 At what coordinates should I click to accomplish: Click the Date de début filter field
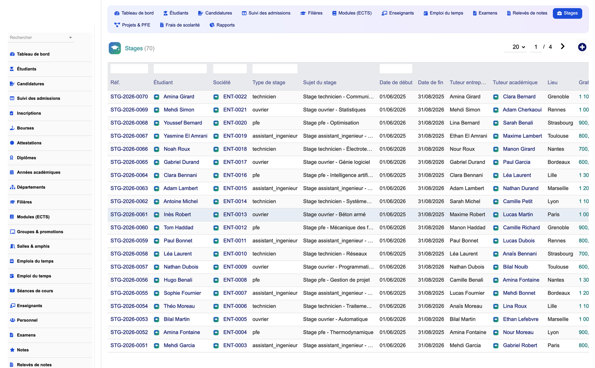coord(396,69)
